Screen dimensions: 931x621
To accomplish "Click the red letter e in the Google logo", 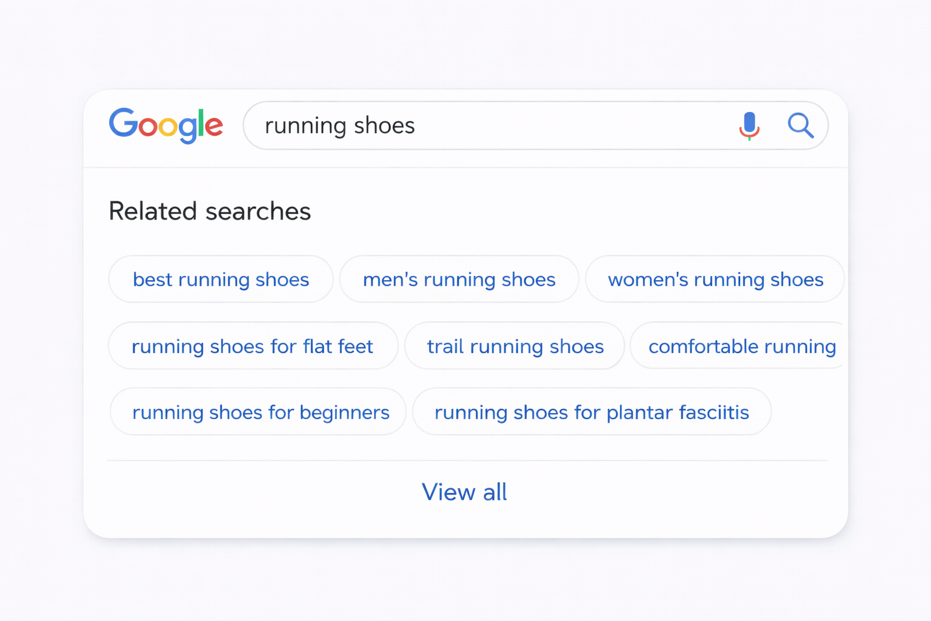I will pos(214,126).
